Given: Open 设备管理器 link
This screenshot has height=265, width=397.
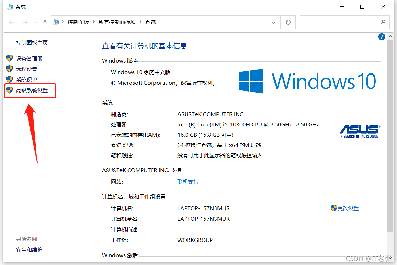Looking at the screenshot, I should coord(29,58).
